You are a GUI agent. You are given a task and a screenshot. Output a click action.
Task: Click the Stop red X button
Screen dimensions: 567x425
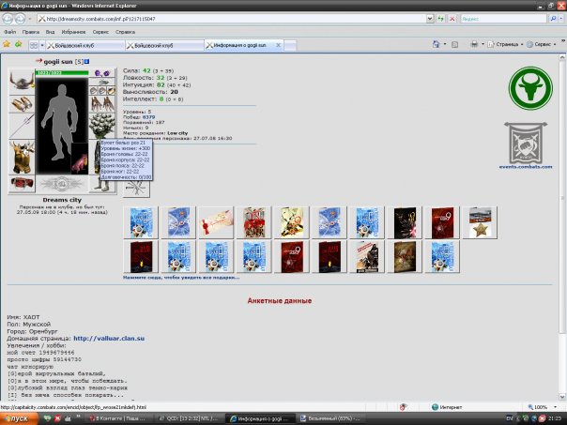452,19
